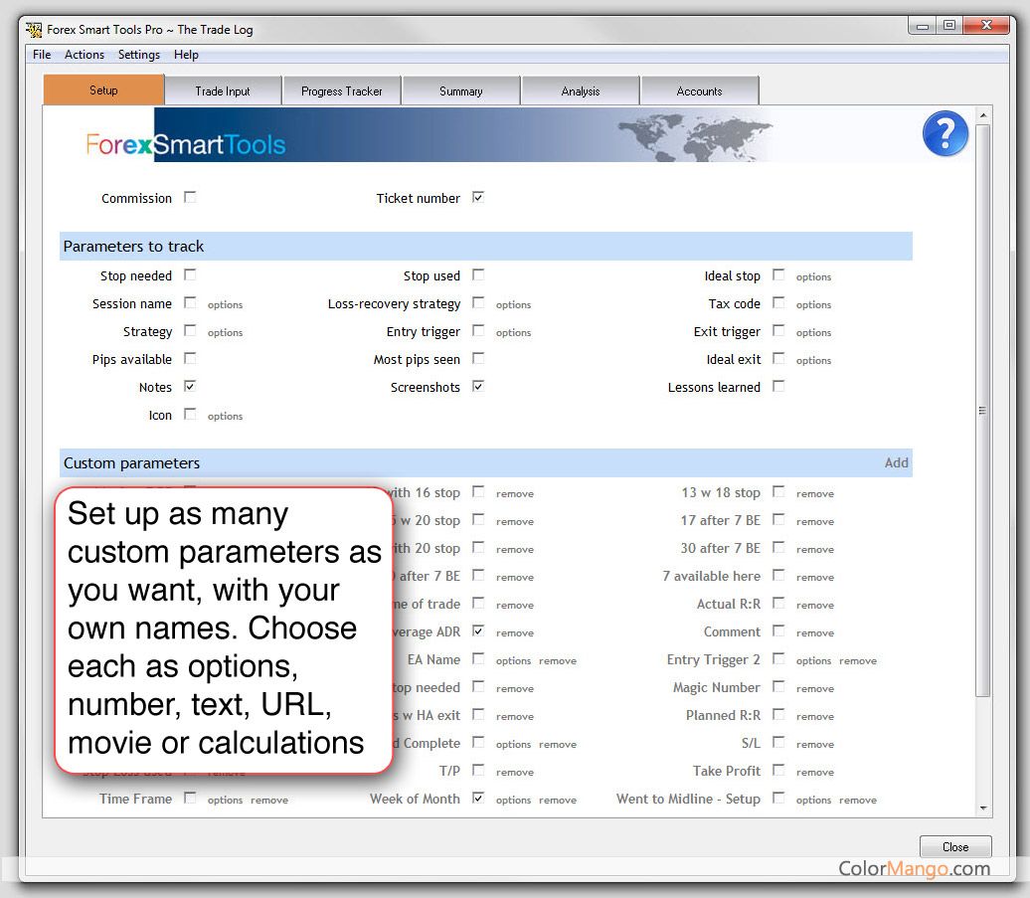Open options for Ideal exit
Screen dimensions: 1030x898
pos(814,361)
